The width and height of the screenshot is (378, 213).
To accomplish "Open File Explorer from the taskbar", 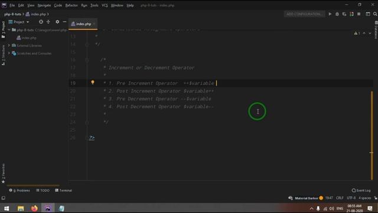I will (x=21, y=208).
